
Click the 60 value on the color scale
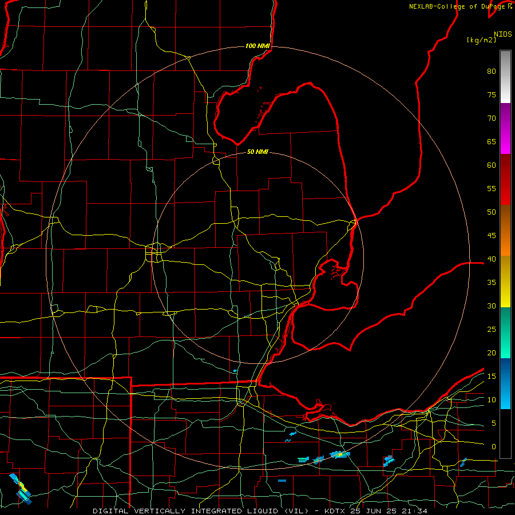pos(492,165)
